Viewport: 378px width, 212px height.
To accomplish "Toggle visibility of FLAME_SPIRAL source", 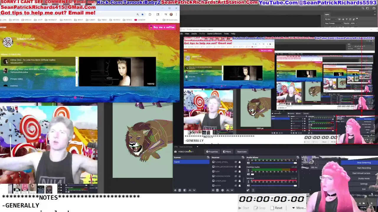I will click(236, 162).
